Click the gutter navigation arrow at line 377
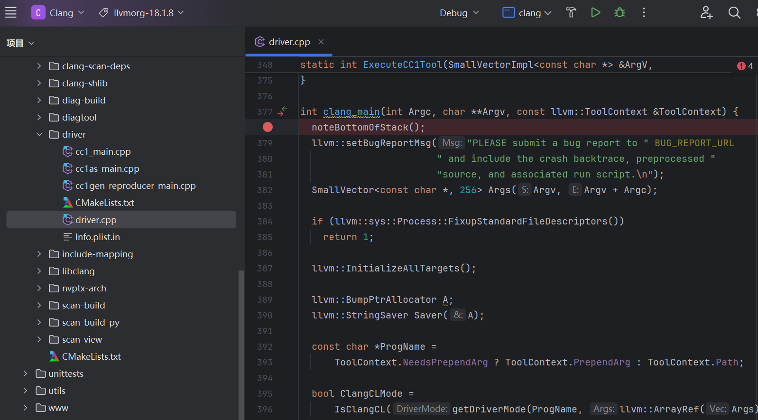Viewport: 758px width, 420px height. click(x=283, y=112)
